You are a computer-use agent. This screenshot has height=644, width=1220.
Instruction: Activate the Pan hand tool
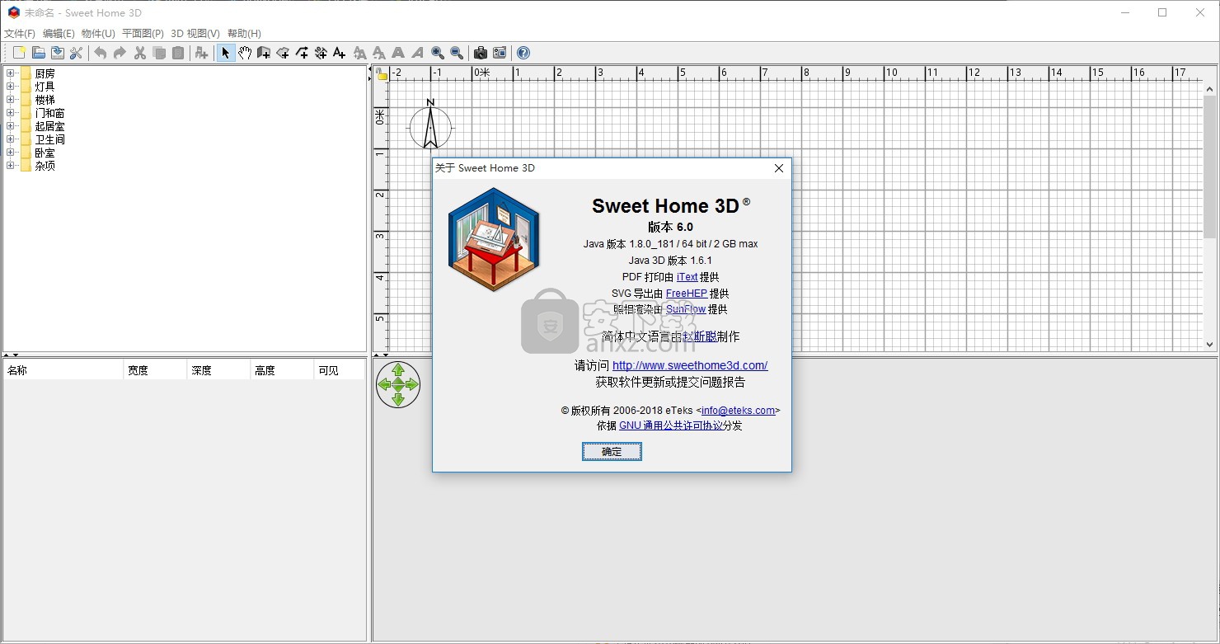point(245,53)
